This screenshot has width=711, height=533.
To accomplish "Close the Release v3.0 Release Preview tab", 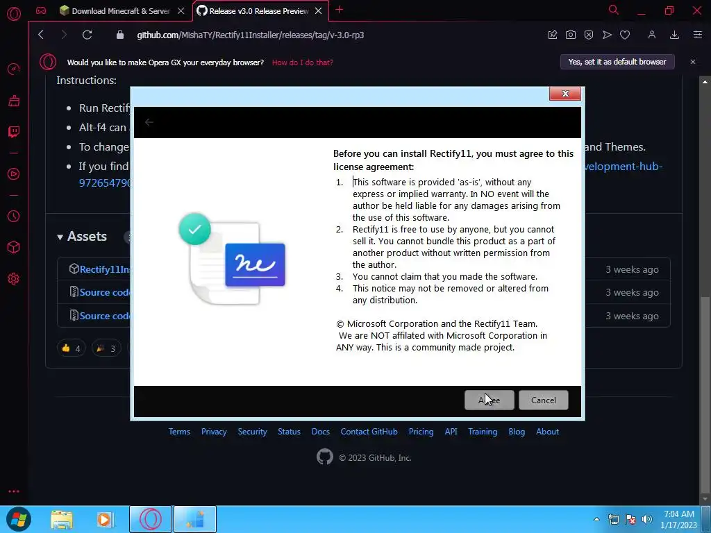I will click(318, 11).
